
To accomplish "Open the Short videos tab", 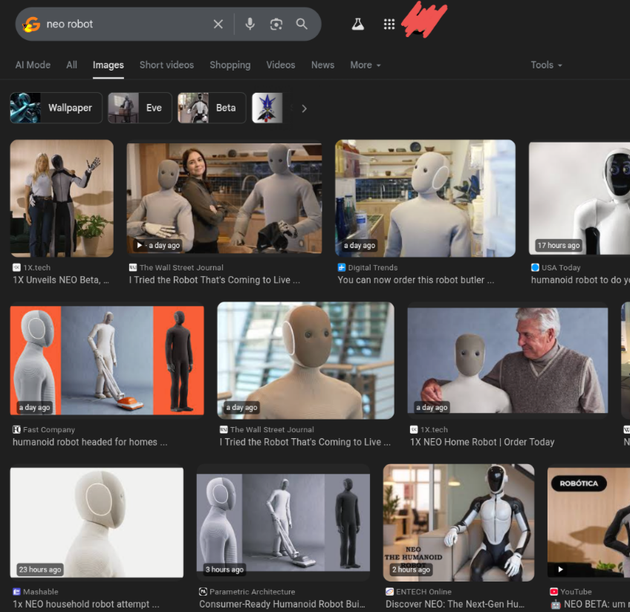I will 166,65.
